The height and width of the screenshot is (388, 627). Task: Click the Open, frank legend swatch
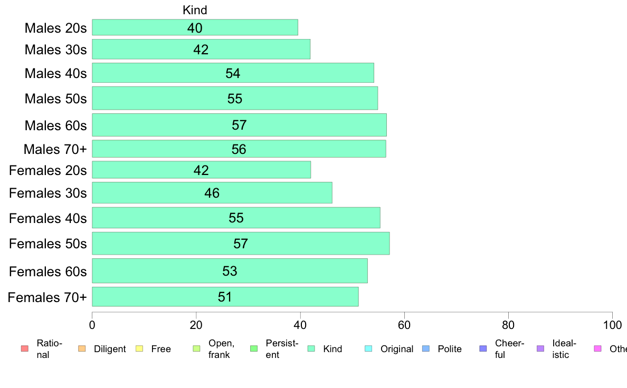196,349
